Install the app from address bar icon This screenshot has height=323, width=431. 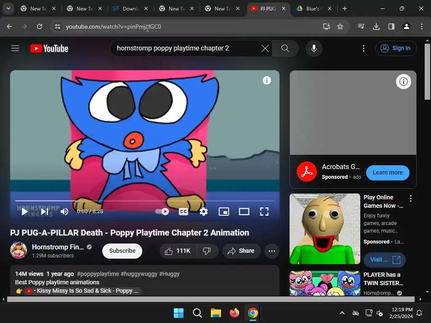coord(326,26)
